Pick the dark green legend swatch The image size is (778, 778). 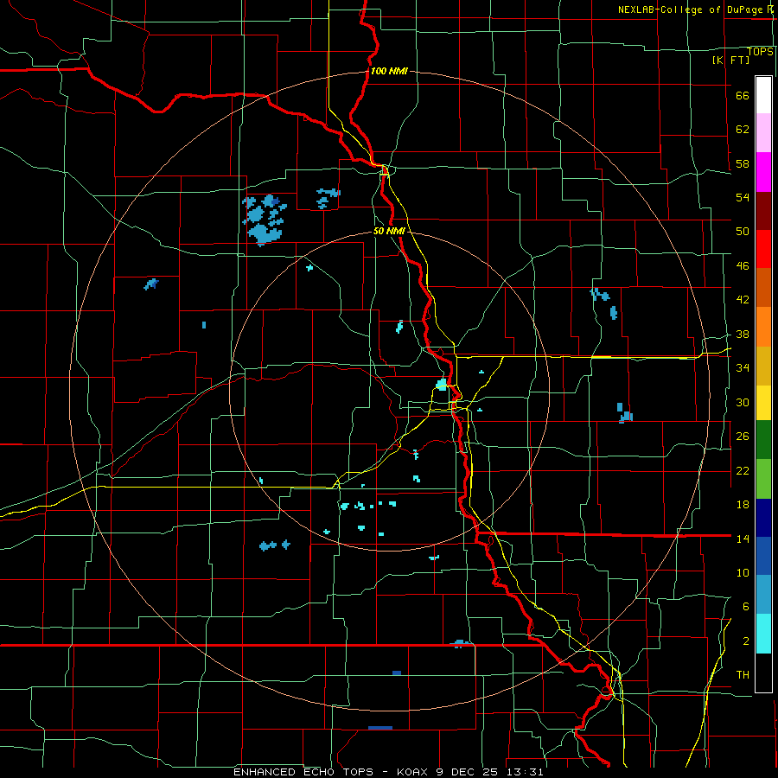tap(763, 440)
